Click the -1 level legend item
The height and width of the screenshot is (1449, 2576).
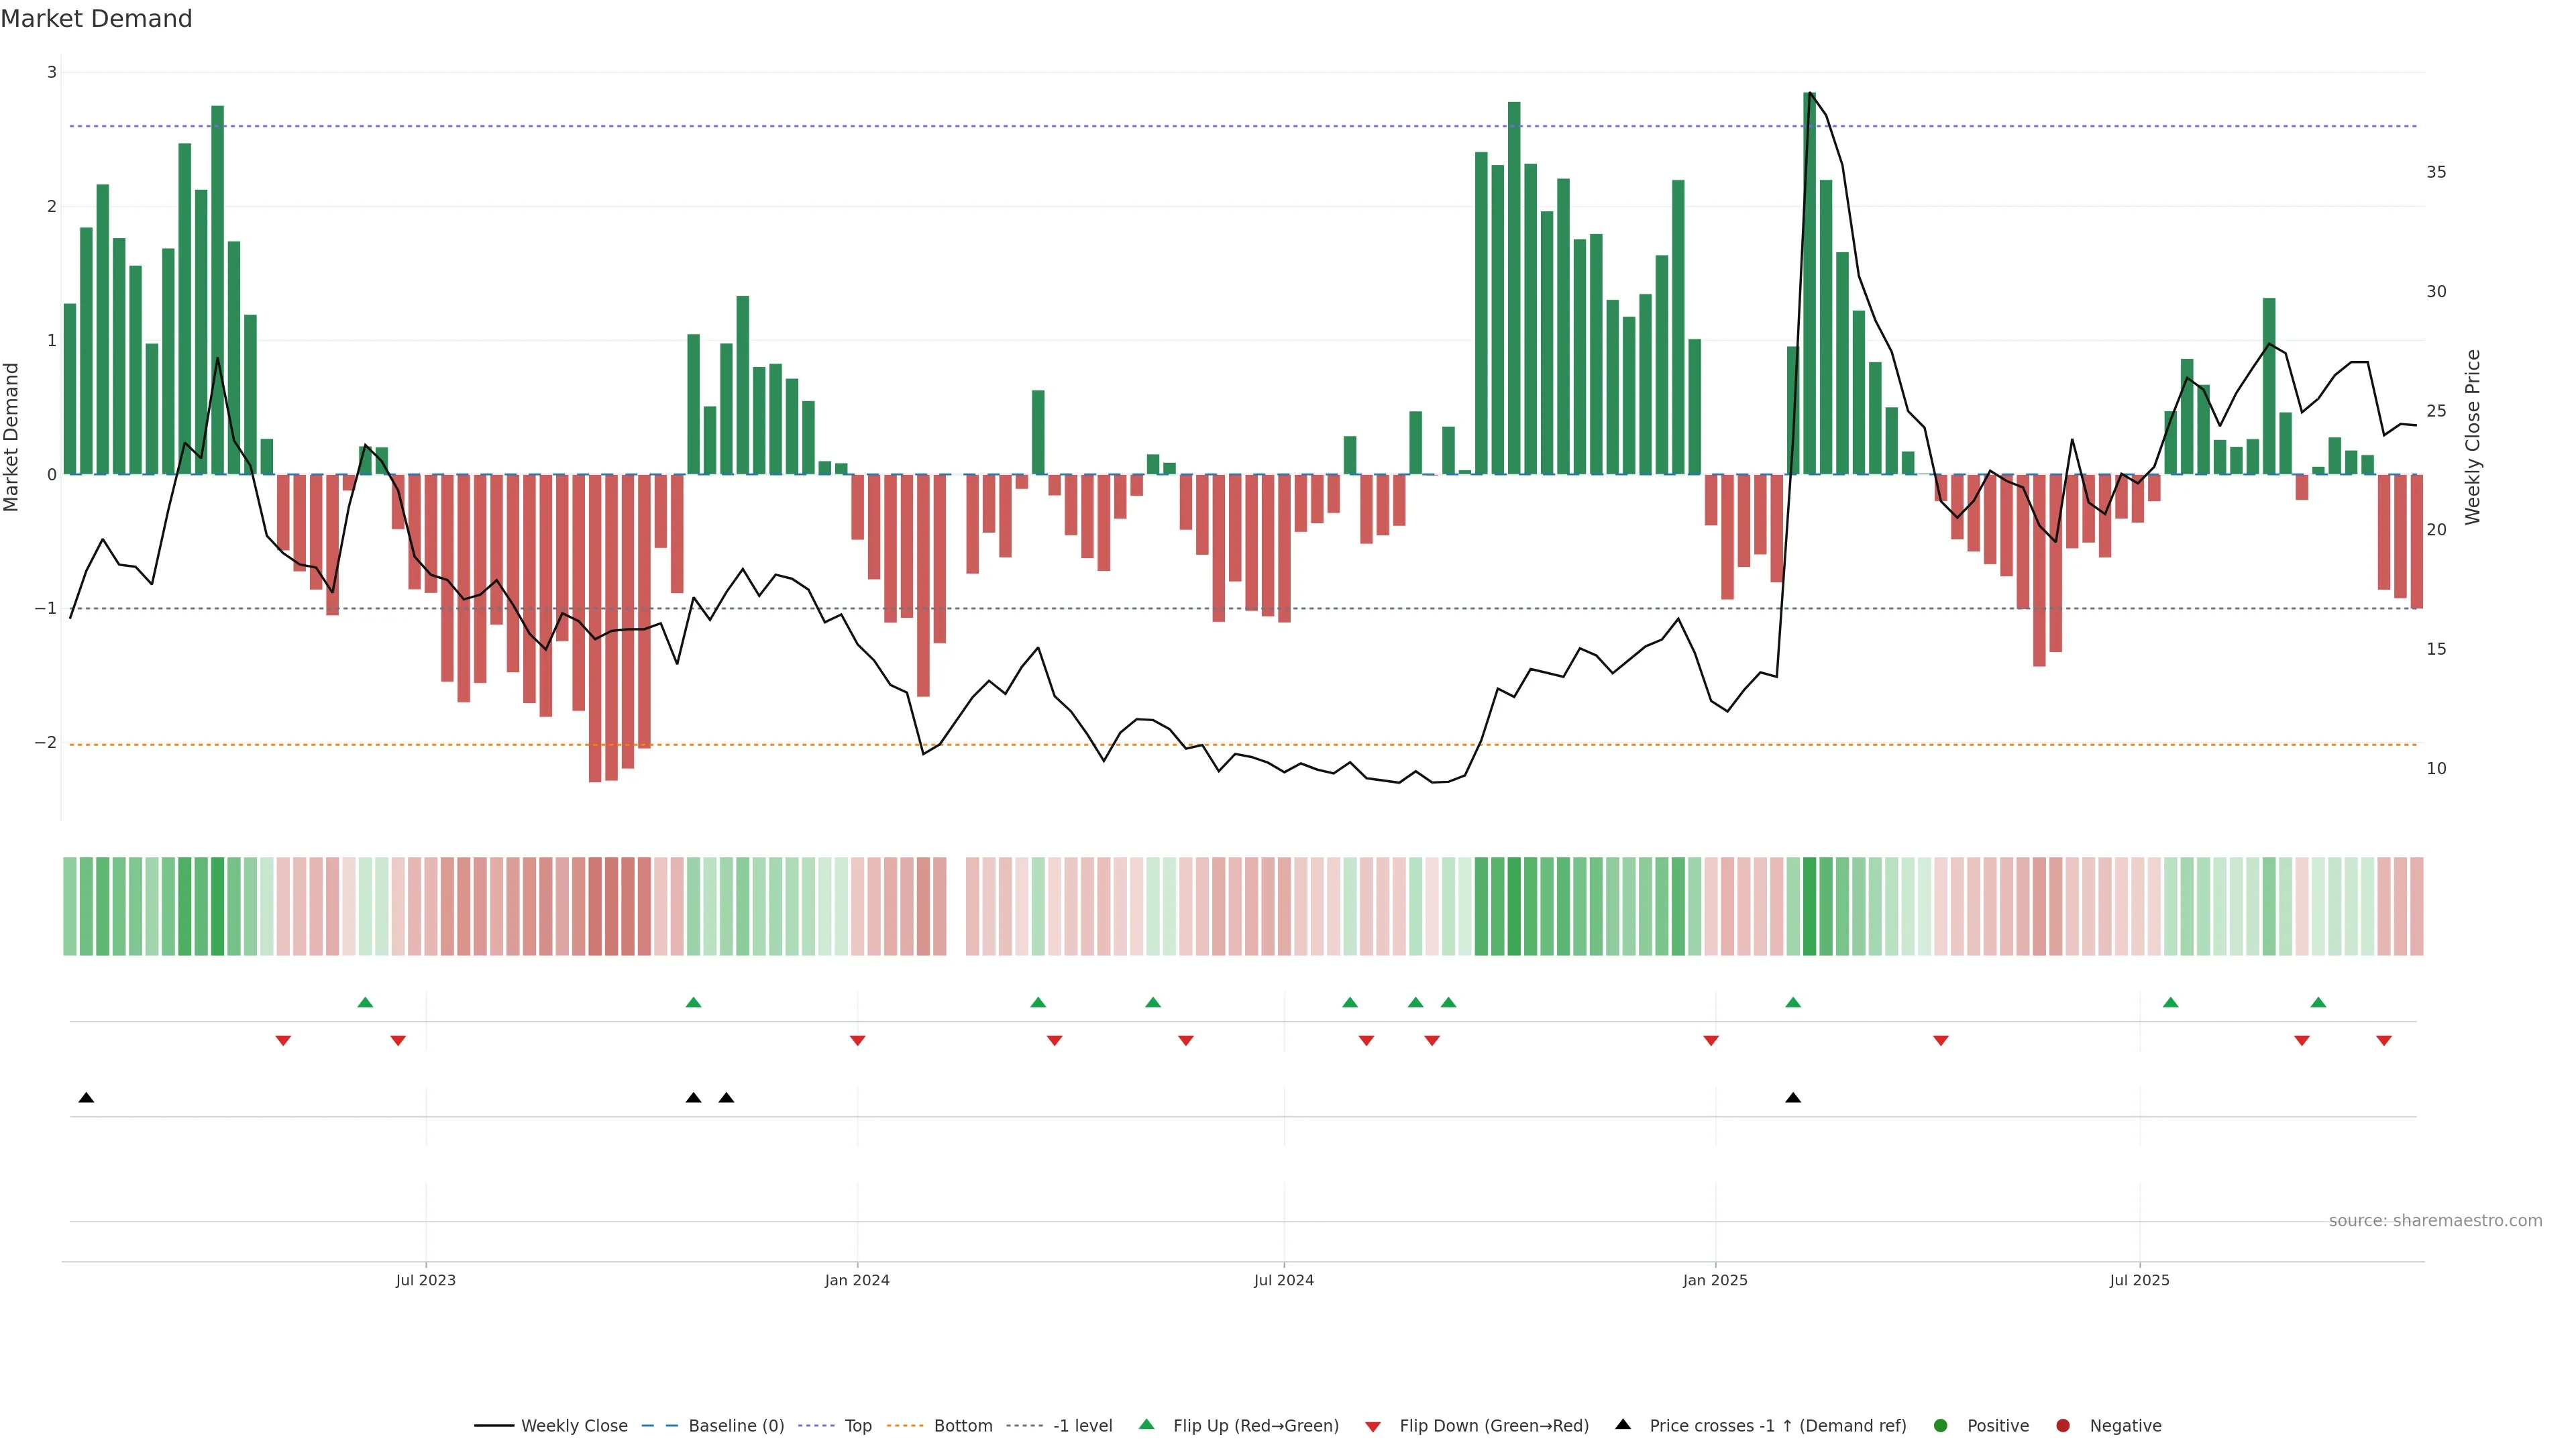coord(1082,1426)
